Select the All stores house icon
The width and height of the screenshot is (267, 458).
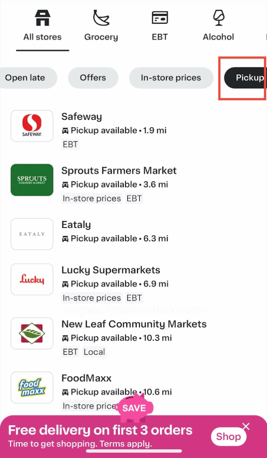[42, 17]
